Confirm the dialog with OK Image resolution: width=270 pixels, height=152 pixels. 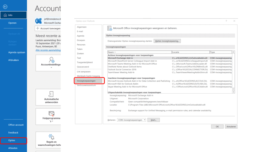[217, 127]
